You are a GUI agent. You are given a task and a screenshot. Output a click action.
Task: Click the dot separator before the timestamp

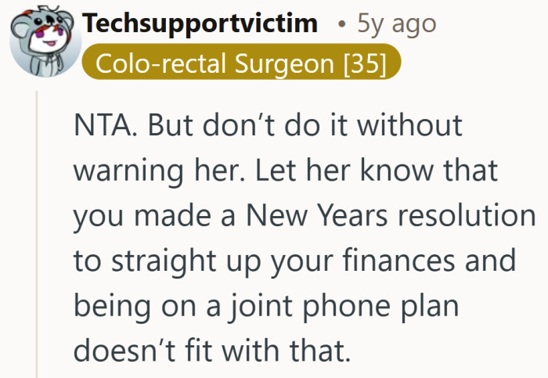click(342, 23)
